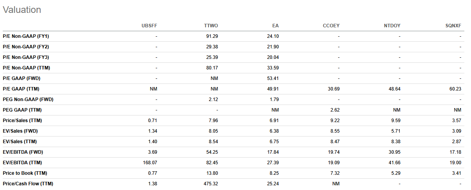The height and width of the screenshot is (190, 471).
Task: Open the TTWO ticker column header
Action: (211, 26)
